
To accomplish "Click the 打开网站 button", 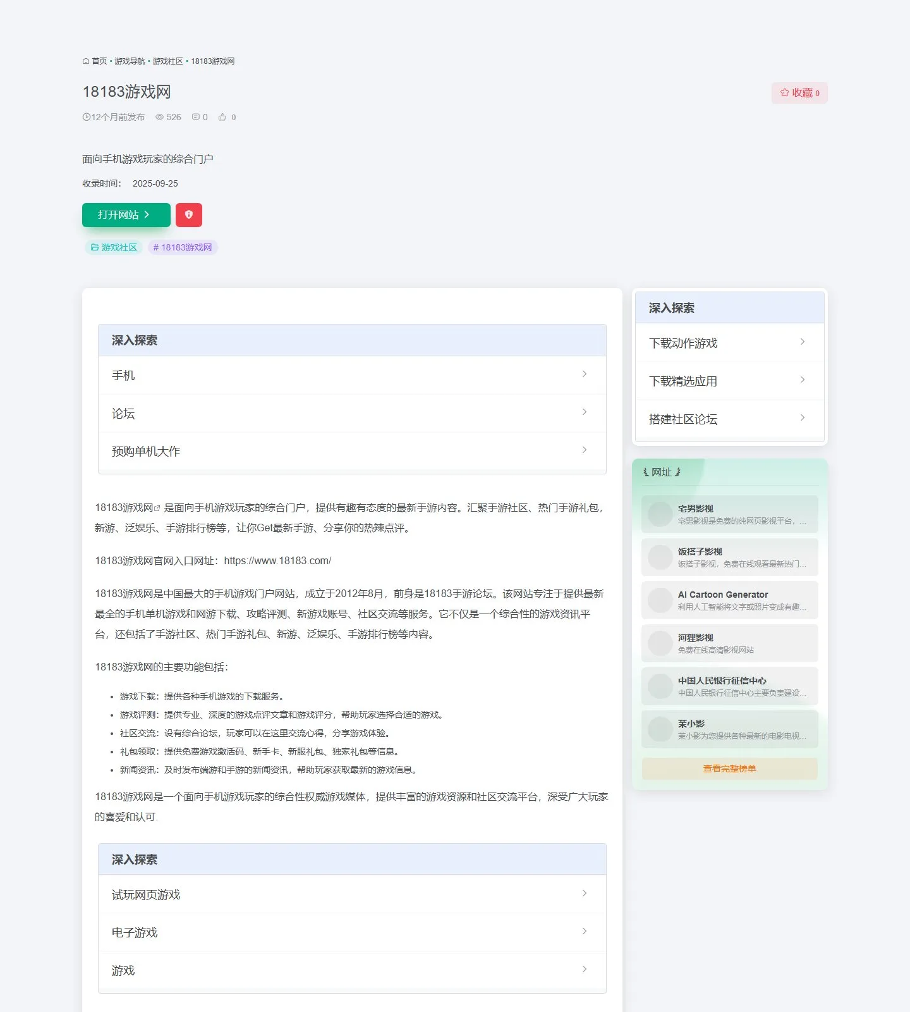I will [126, 215].
